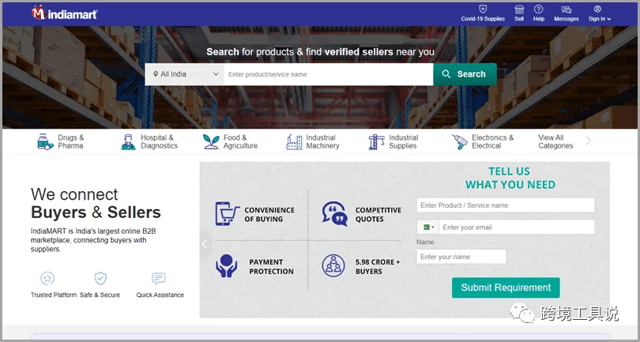The height and width of the screenshot is (342, 640).
Task: Select Industrial Machinery category
Action: point(313,141)
